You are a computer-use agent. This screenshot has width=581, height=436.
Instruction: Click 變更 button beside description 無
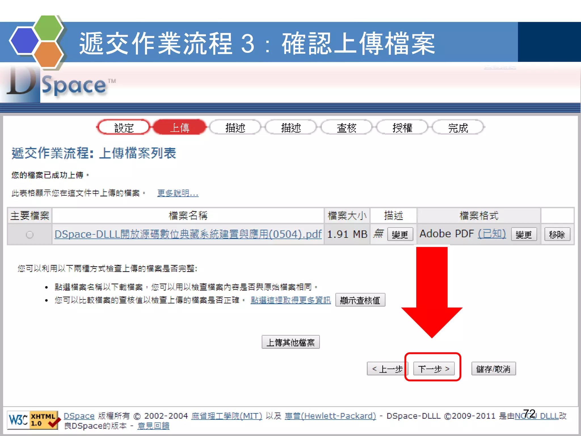[400, 234]
